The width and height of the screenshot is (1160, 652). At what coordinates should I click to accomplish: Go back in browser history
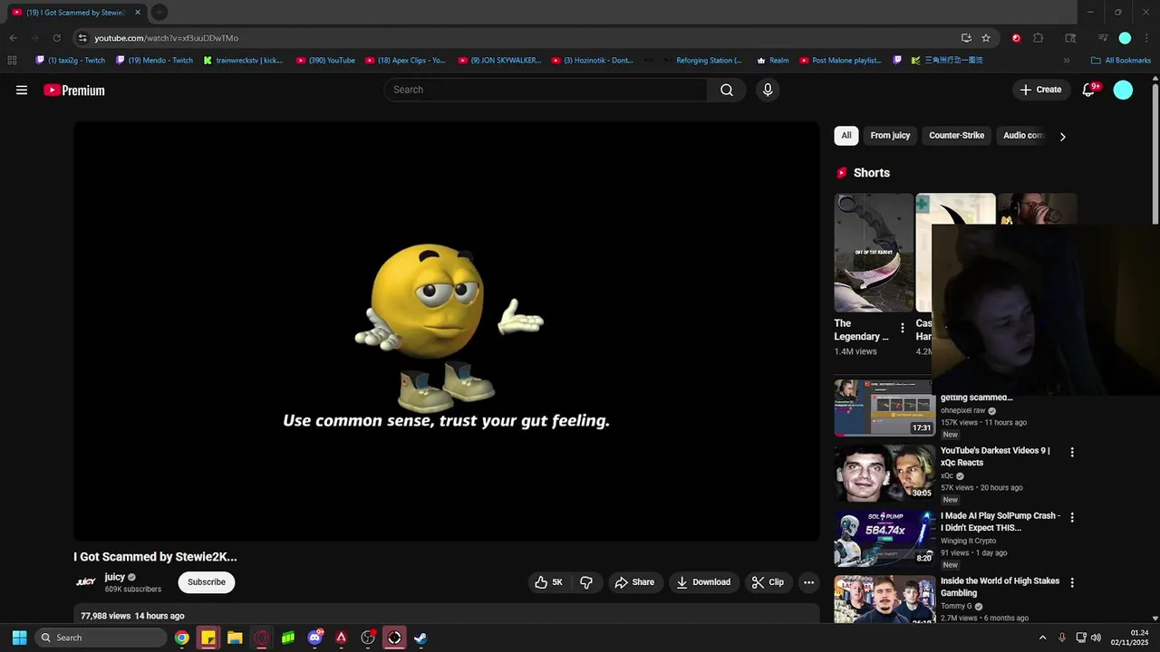click(13, 38)
